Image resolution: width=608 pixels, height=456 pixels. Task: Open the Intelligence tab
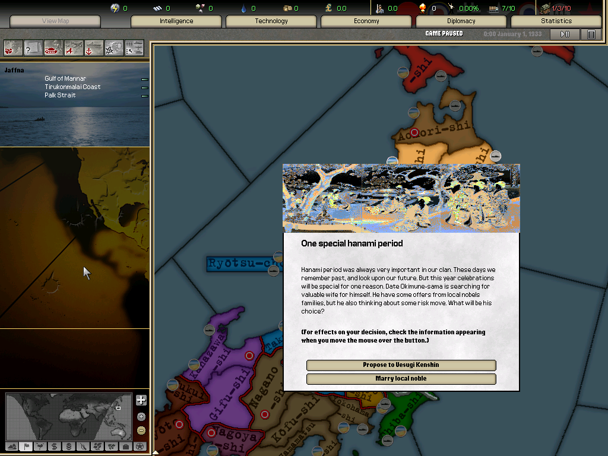tap(176, 21)
